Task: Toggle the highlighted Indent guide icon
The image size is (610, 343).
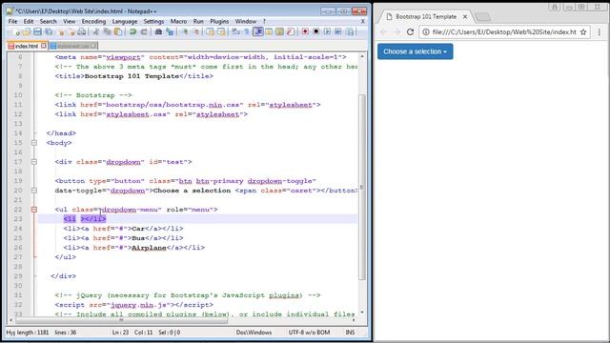Action: [258, 32]
